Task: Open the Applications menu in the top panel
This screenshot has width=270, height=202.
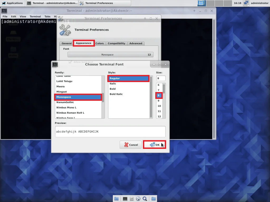Action: 12,3
